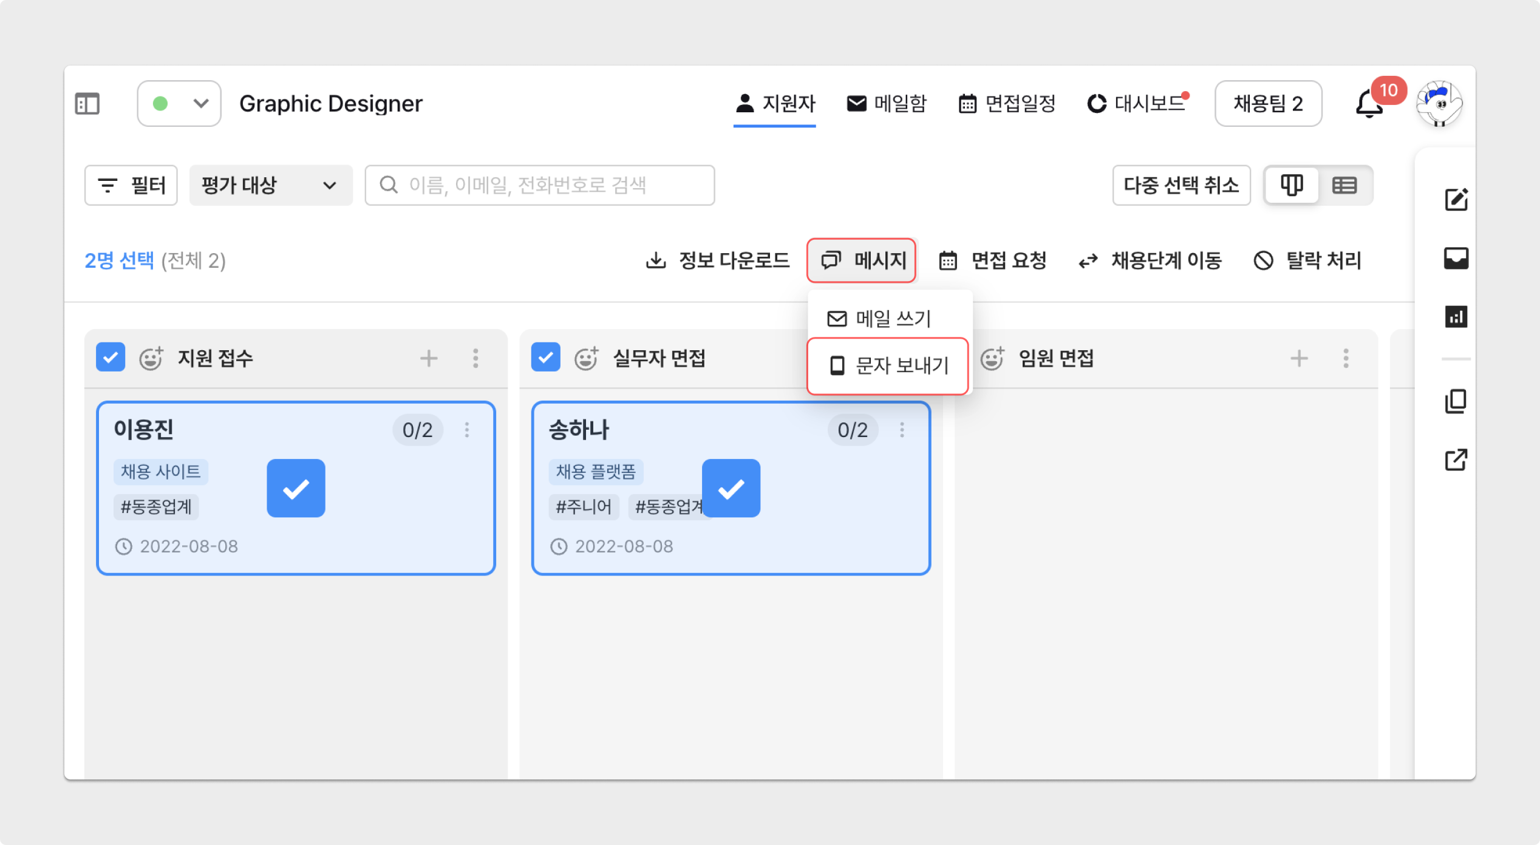Click the sidebar panel toggle icon

point(87,104)
